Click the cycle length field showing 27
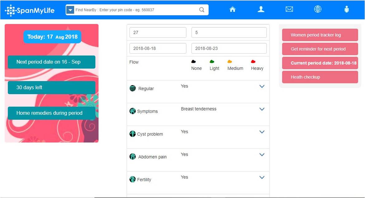 158,33
